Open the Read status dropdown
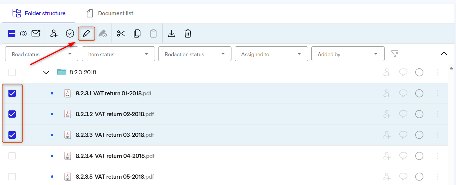The height and width of the screenshot is (185, 456). pos(42,54)
